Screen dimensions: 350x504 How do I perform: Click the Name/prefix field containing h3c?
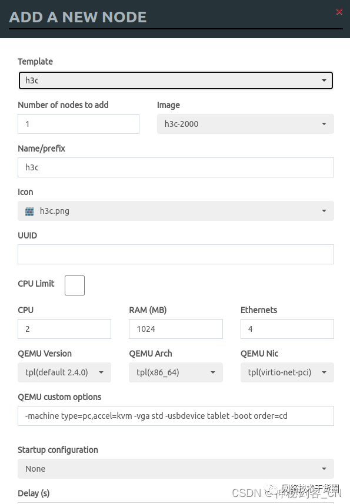(x=176, y=167)
